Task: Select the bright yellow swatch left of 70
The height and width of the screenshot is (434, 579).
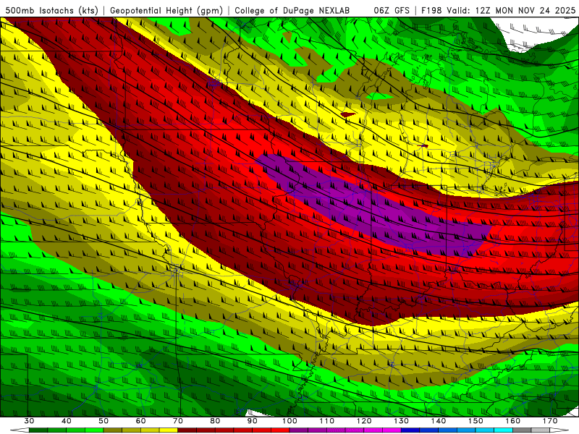Action: coord(169,430)
